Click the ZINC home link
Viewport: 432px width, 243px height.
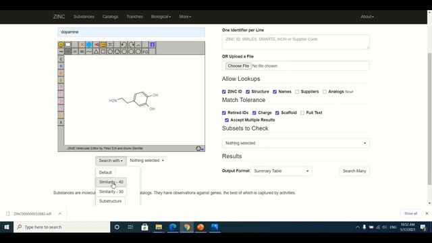59,16
